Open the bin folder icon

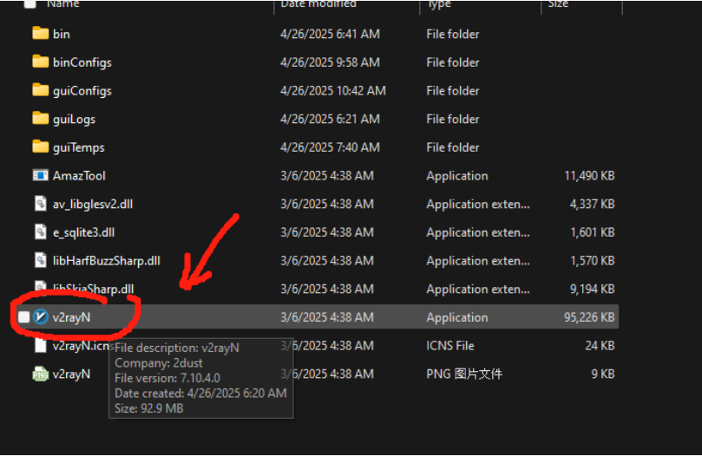pyautogui.click(x=40, y=34)
